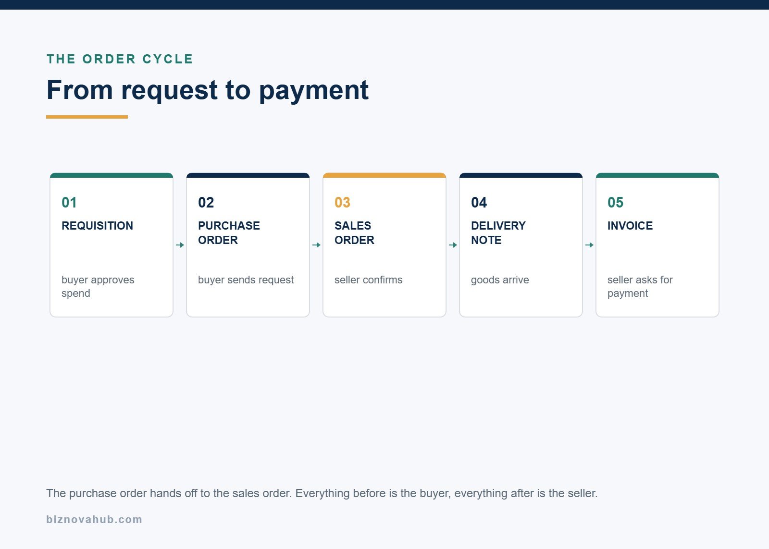
Task: Click the DELIVERY NOTE card title
Action: pyautogui.click(x=498, y=233)
